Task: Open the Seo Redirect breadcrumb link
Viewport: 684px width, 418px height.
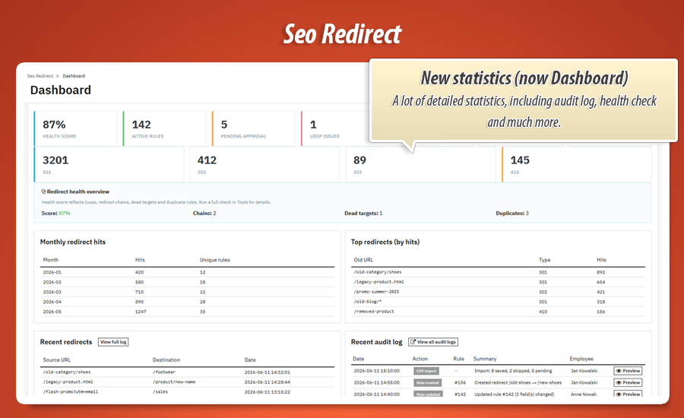Action: pyautogui.click(x=40, y=76)
